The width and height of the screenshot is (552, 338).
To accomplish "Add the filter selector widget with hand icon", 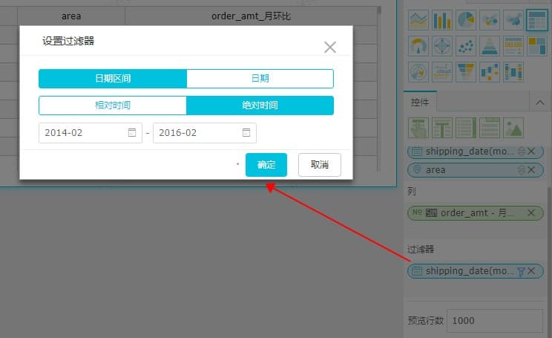I will pos(418,128).
